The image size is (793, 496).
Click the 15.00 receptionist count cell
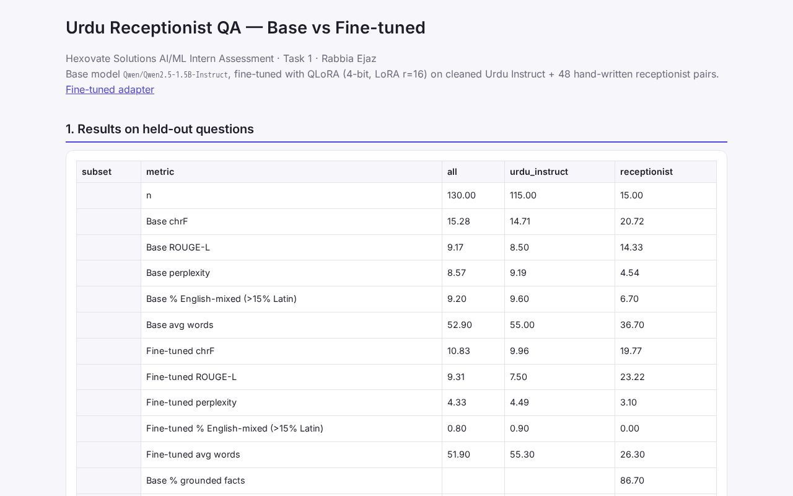[x=632, y=195]
